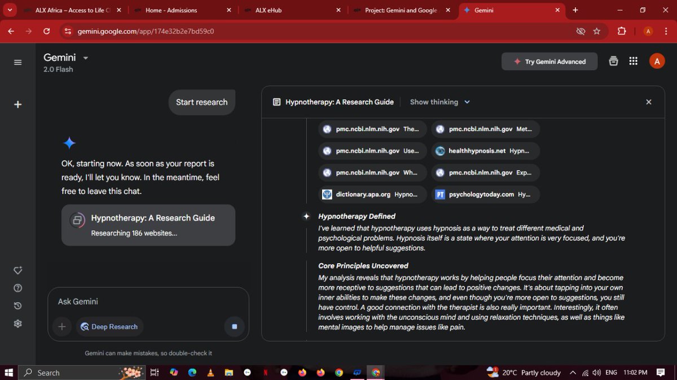Close the Home - Admissions tab
Viewport: 677px width, 380px height.
[x=228, y=10]
